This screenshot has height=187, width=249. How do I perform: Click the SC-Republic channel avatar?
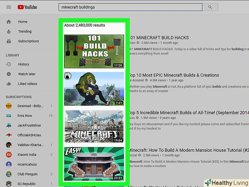click(9, 184)
